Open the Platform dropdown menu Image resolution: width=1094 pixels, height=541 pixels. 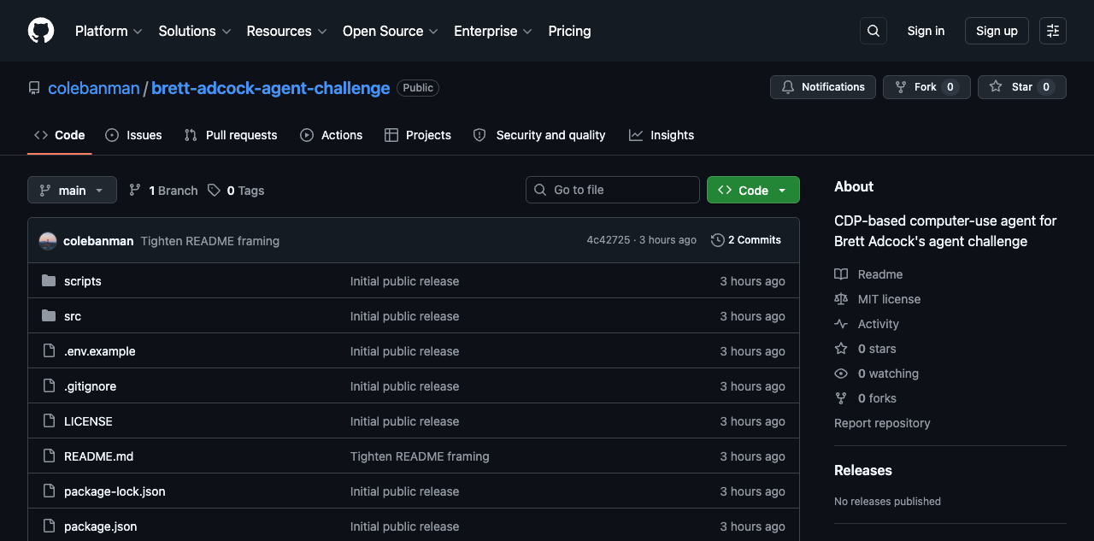[x=109, y=31]
